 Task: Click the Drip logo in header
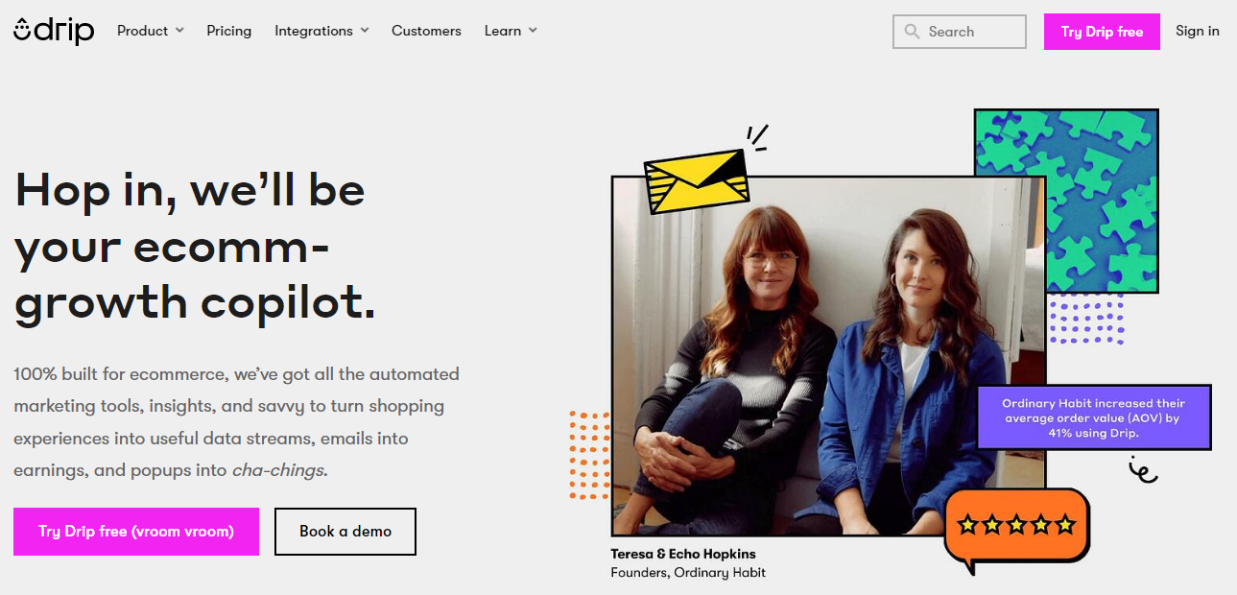(x=54, y=31)
